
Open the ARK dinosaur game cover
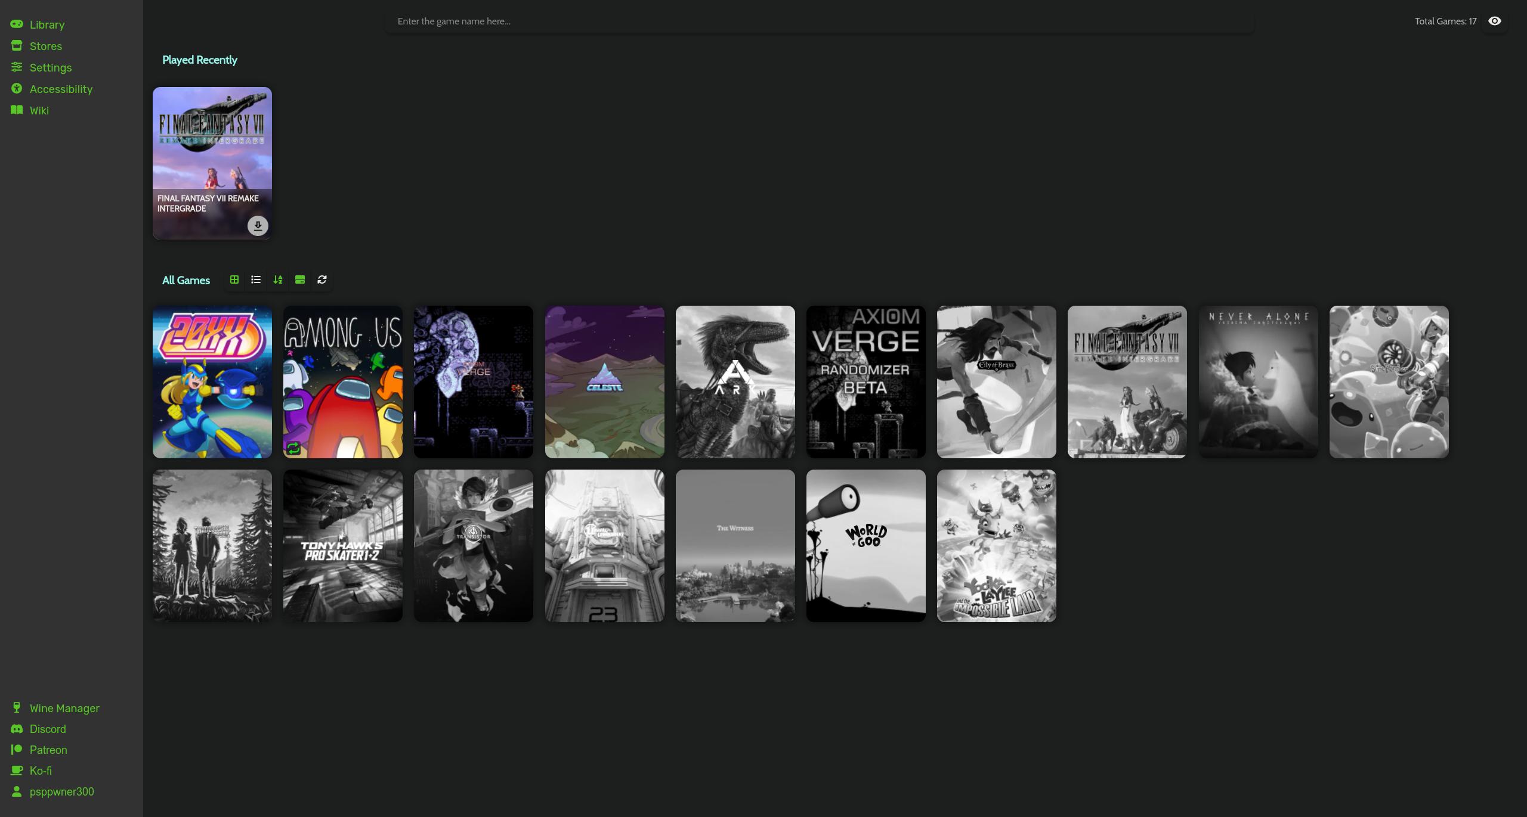pos(735,382)
